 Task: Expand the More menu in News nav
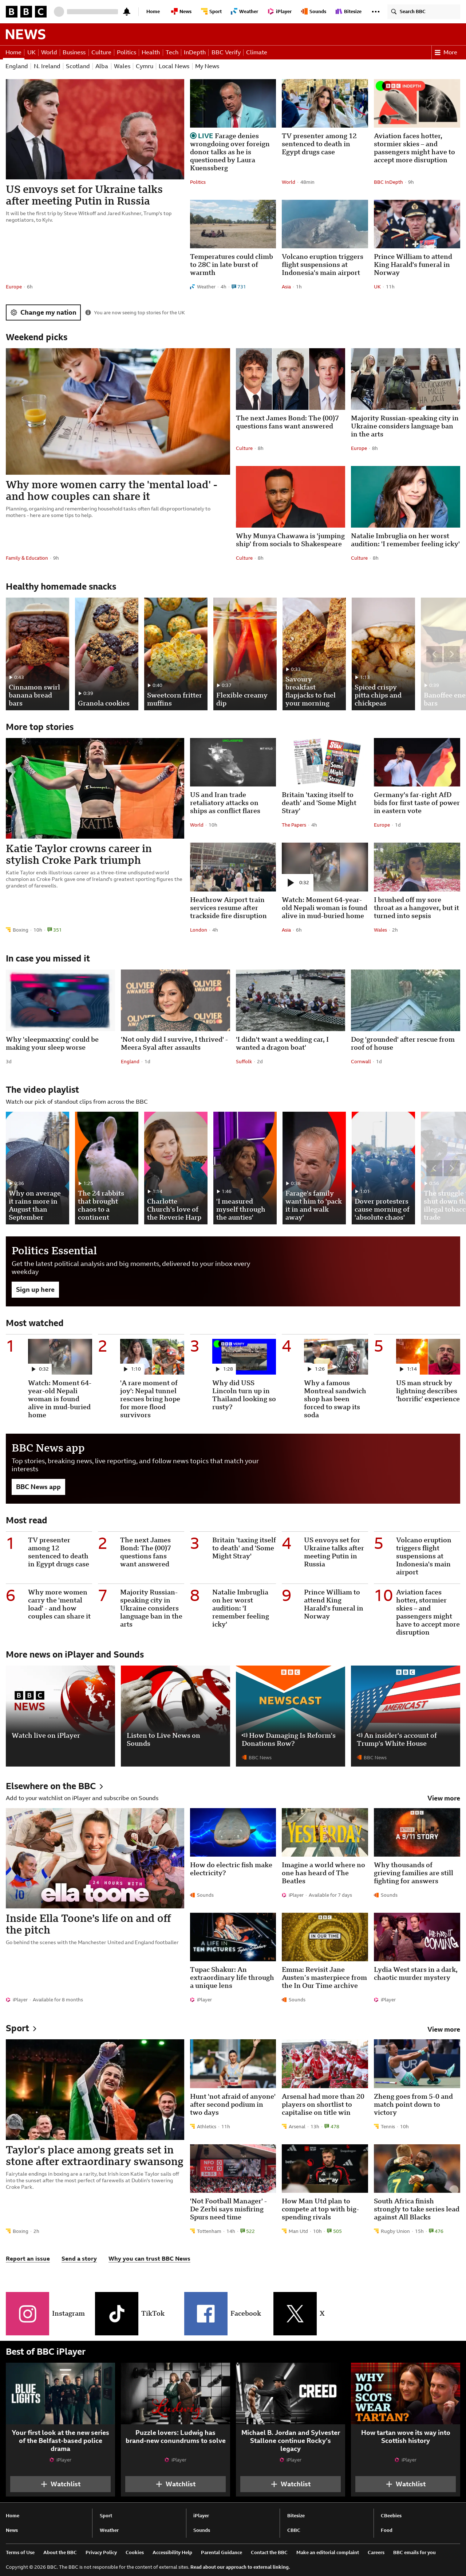[446, 52]
